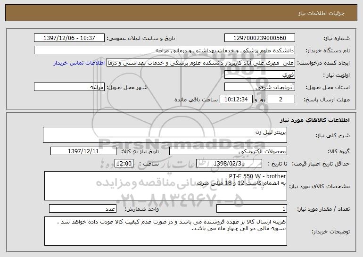Click the label گروه کالا
Viewport: 363px width, 257px height.
[x=338, y=152]
